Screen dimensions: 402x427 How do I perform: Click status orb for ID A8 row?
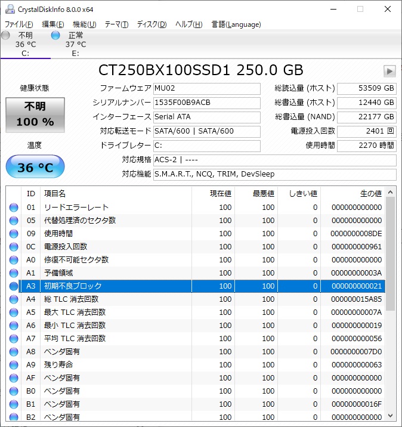point(14,352)
